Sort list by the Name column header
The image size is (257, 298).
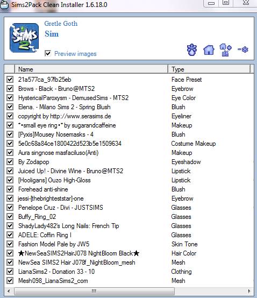point(91,69)
